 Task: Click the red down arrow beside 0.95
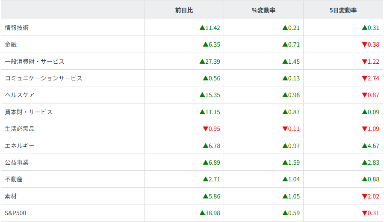click(205, 129)
